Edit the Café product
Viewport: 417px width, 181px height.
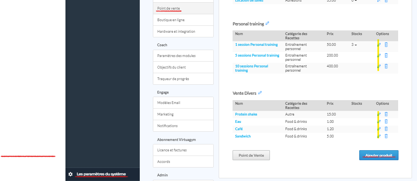click(379, 129)
